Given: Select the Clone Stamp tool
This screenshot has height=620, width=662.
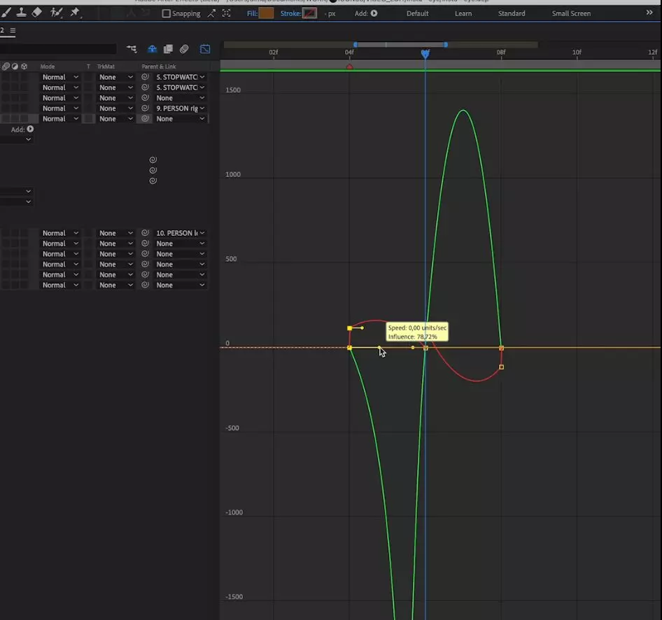Looking at the screenshot, I should 21,13.
